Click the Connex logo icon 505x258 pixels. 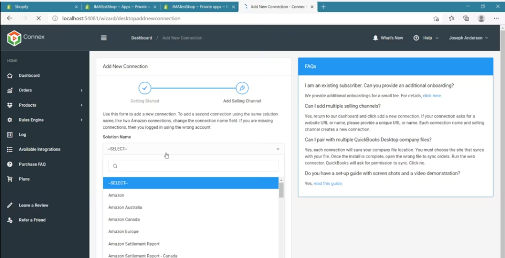(x=14, y=38)
